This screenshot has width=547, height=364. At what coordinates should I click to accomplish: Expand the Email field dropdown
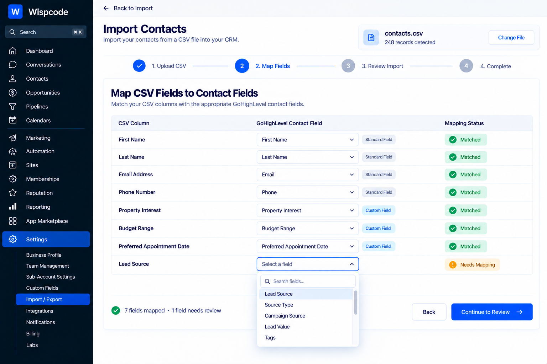pos(308,175)
